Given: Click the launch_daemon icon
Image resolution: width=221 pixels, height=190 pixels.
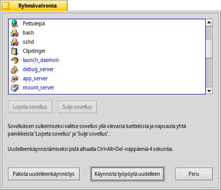Looking at the screenshot, I should 15,60.
